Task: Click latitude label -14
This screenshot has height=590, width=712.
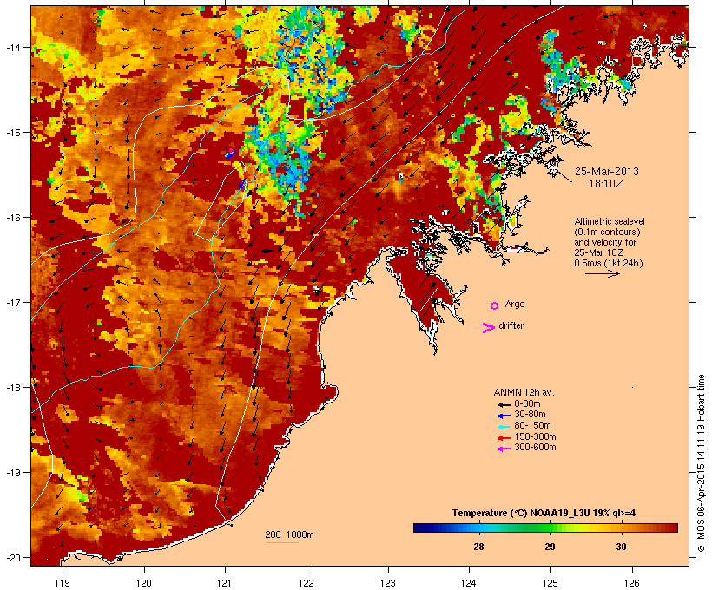Action: coord(12,47)
